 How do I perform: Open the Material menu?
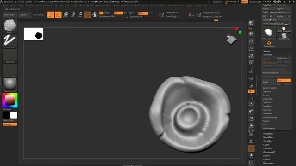click(x=100, y=6)
